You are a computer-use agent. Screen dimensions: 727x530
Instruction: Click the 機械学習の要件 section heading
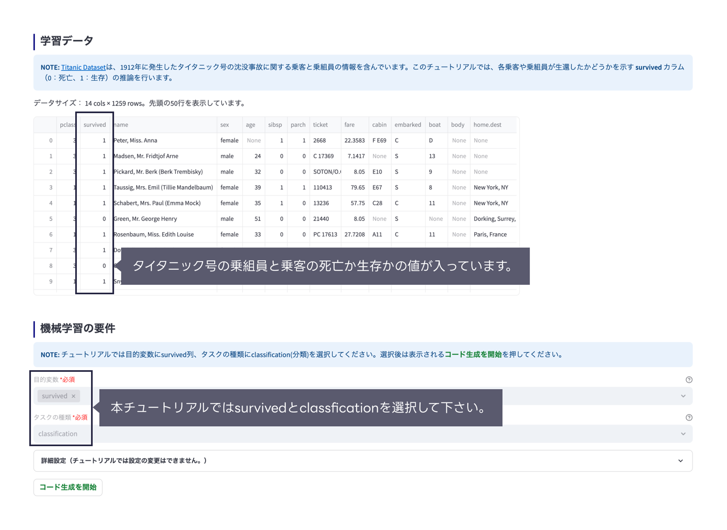click(x=77, y=328)
